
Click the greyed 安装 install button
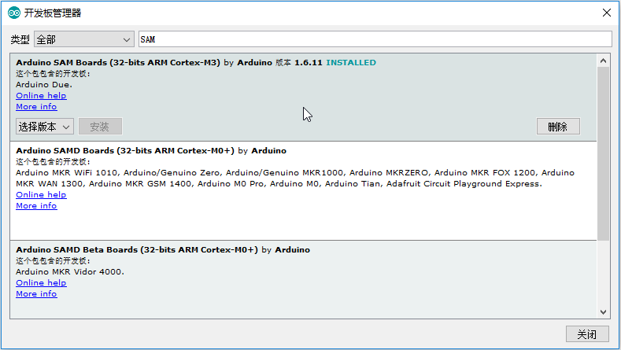point(100,127)
